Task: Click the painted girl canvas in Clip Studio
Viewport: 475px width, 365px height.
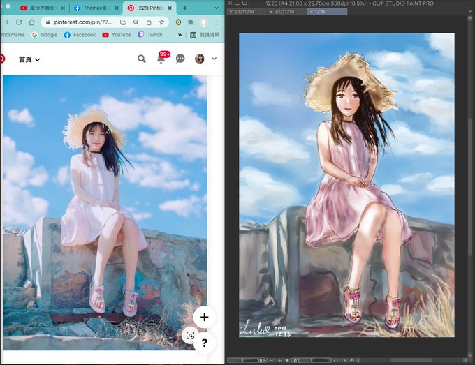Action: click(x=346, y=185)
